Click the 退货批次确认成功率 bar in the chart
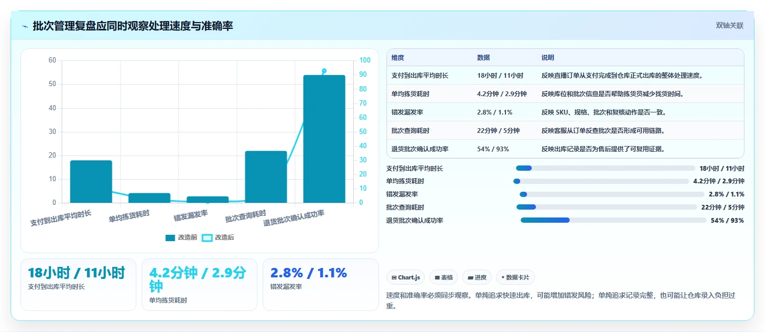 click(x=324, y=139)
